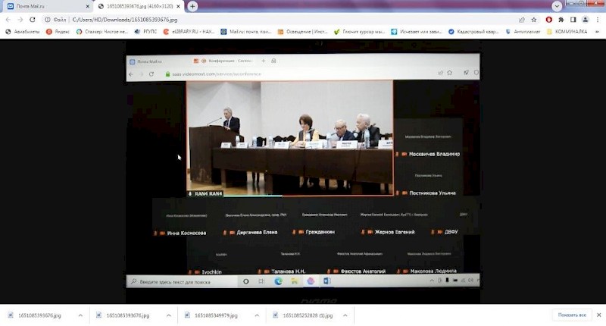Close the downloads bar with X

[598, 315]
